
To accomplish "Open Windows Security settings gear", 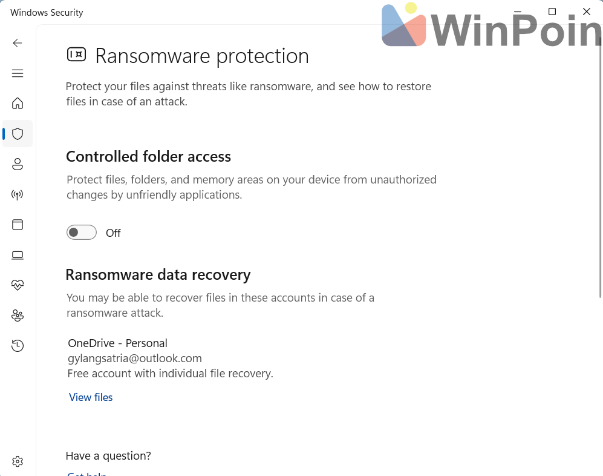I will click(x=18, y=461).
